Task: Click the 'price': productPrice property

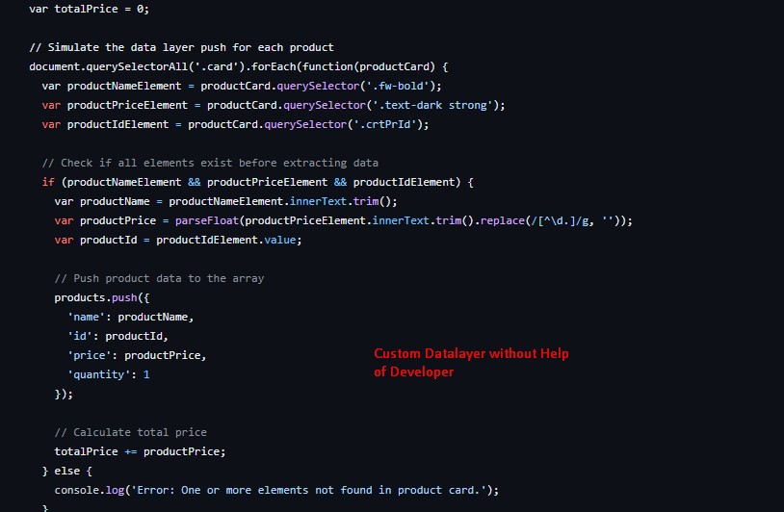Action: 137,355
